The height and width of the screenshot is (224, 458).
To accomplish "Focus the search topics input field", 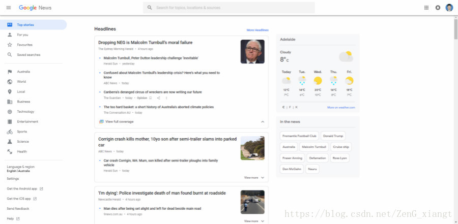I will coord(228,8).
